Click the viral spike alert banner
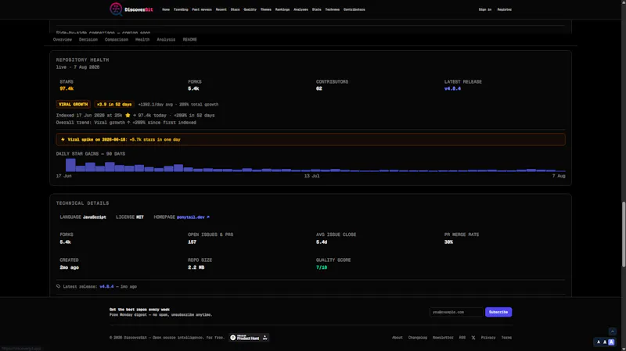The height and width of the screenshot is (351, 626). [x=311, y=140]
